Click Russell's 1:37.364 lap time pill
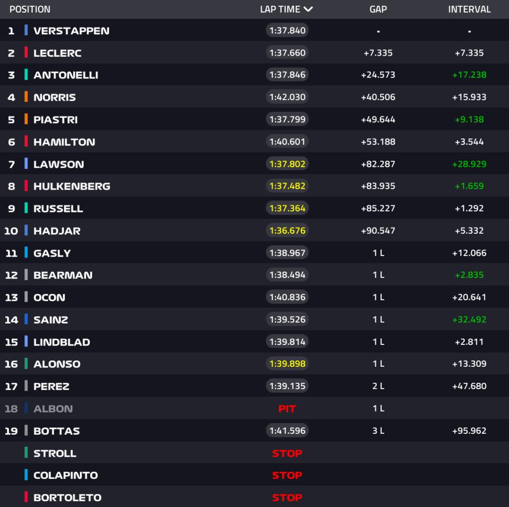Image resolution: width=509 pixels, height=507 pixels. coord(287,208)
